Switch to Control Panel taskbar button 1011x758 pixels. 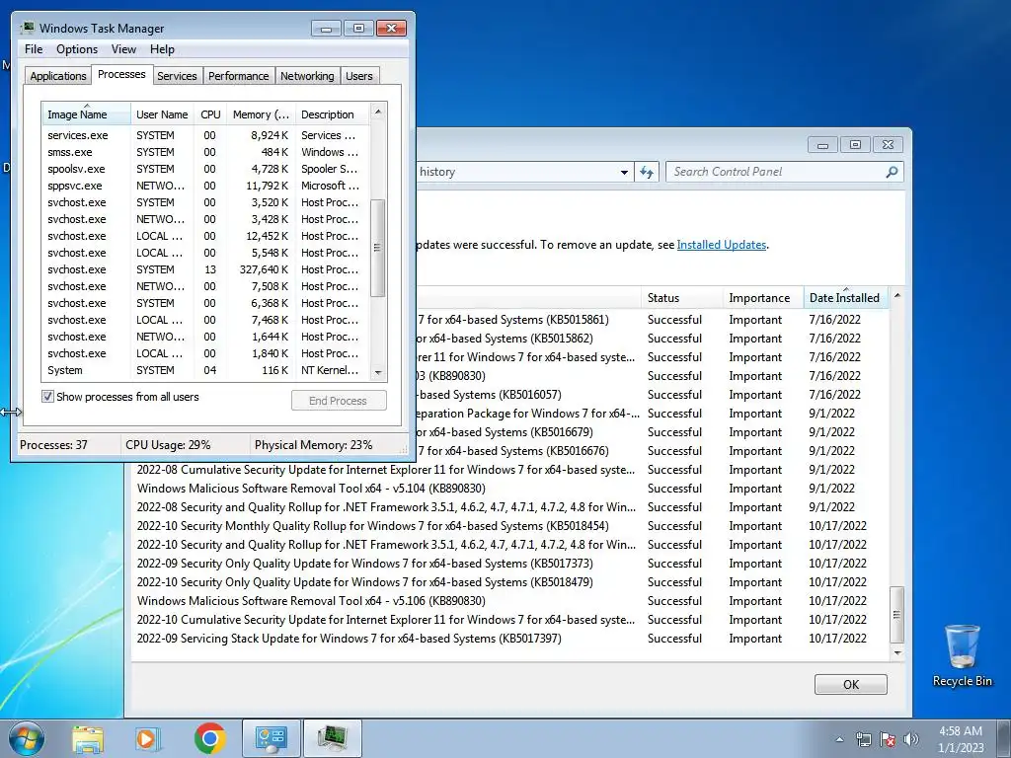(x=271, y=738)
